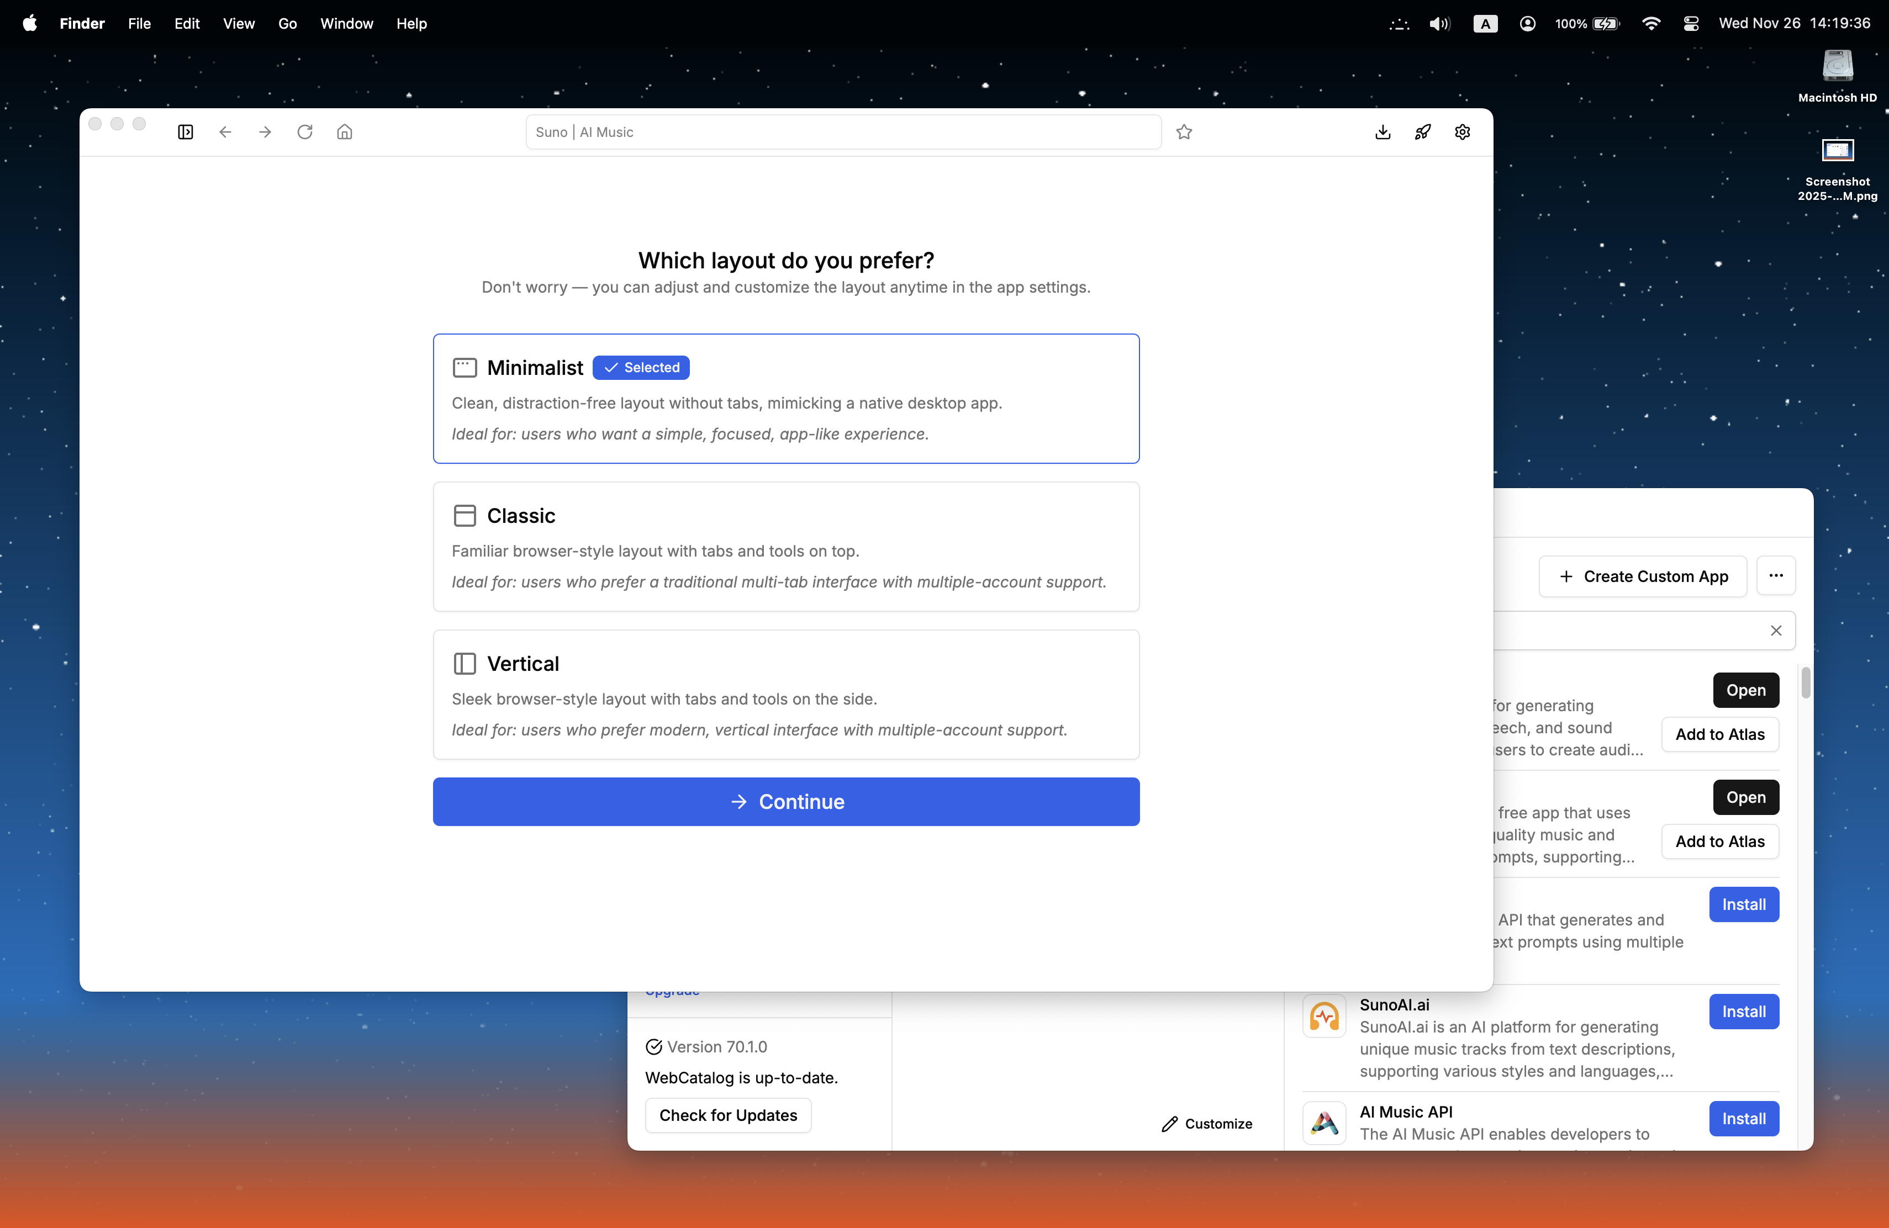This screenshot has height=1228, width=1889.
Task: Open settings gear in app toolbar
Action: [x=1462, y=131]
